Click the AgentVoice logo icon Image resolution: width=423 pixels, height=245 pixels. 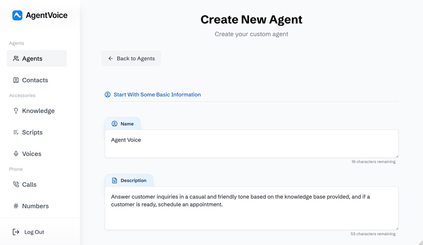(x=17, y=15)
